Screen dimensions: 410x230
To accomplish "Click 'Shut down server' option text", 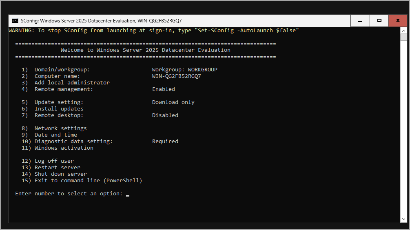I will pos(61,174).
